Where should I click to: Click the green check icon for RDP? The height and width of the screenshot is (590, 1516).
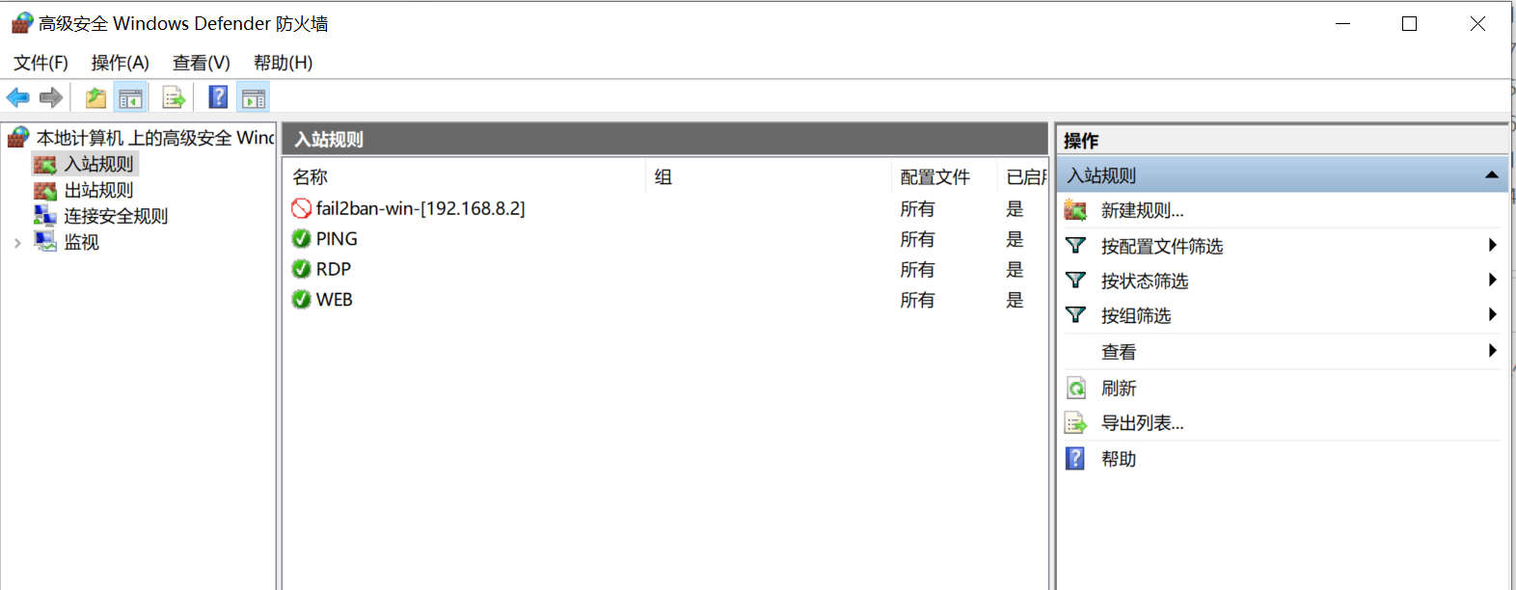point(302,269)
